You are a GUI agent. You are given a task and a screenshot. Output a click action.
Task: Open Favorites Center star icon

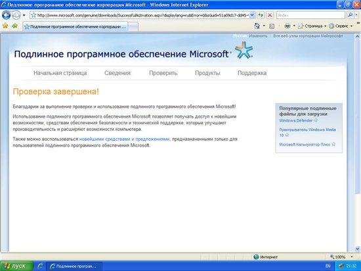click(5, 26)
